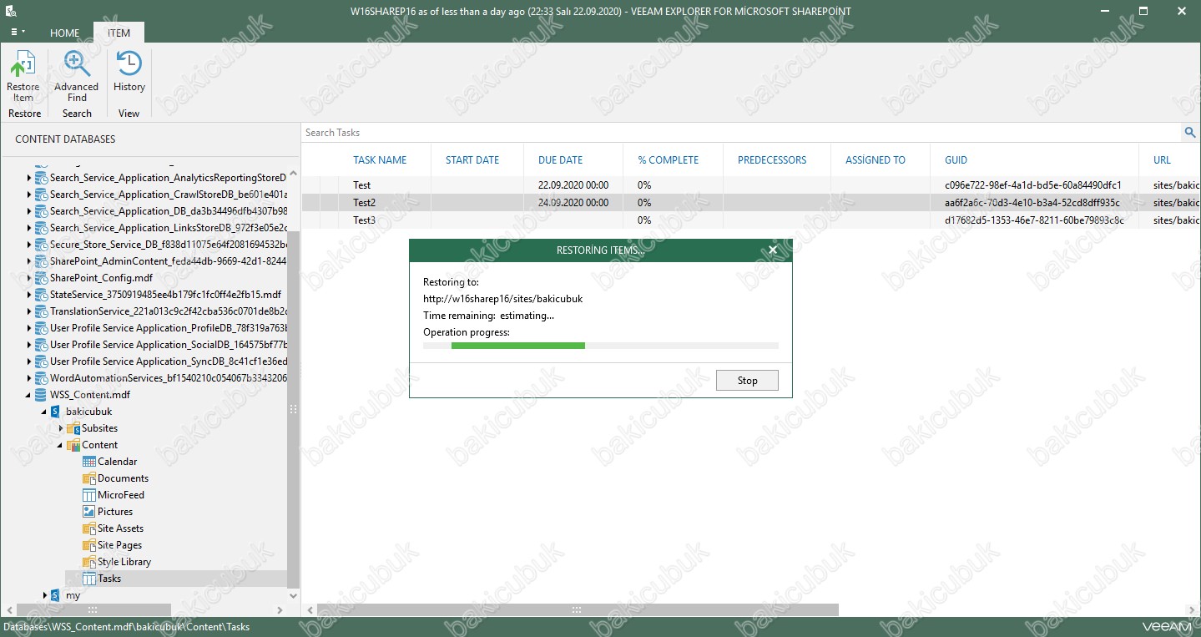Screen dimensions: 1201x637
Task: Close the Restoring Items dialog
Action: (x=773, y=250)
